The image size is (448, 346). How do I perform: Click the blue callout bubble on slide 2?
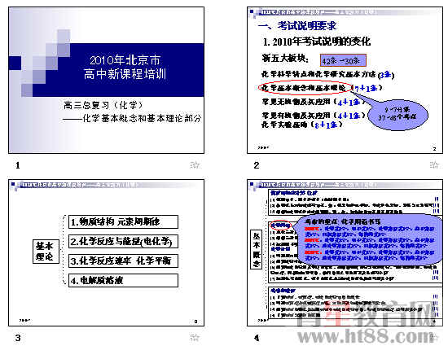click(397, 114)
